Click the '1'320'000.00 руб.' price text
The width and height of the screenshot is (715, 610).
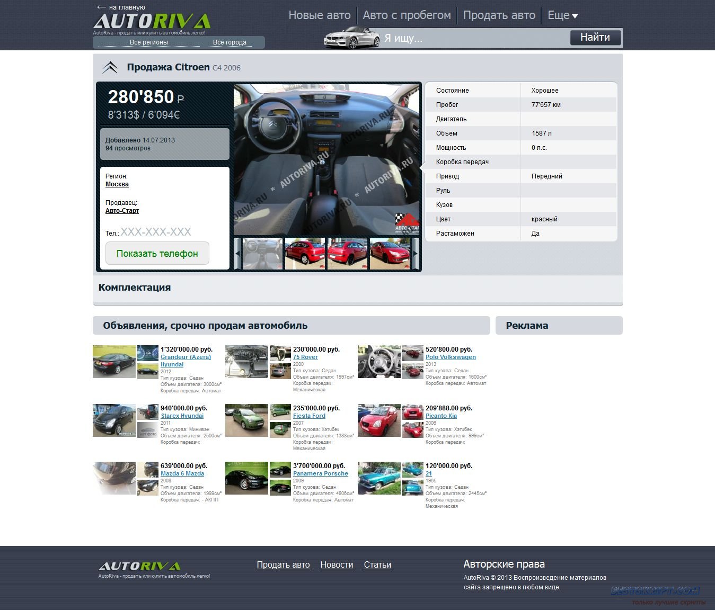(x=187, y=349)
